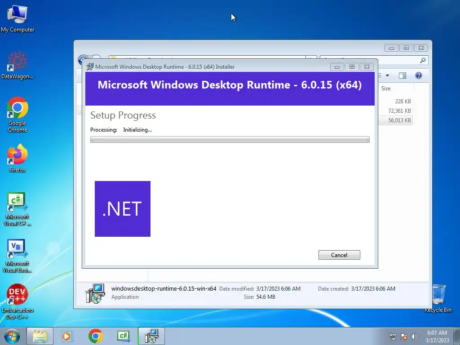Image resolution: width=460 pixels, height=345 pixels.
Task: Select the DataWagon desktop shortcut
Action: 18,65
